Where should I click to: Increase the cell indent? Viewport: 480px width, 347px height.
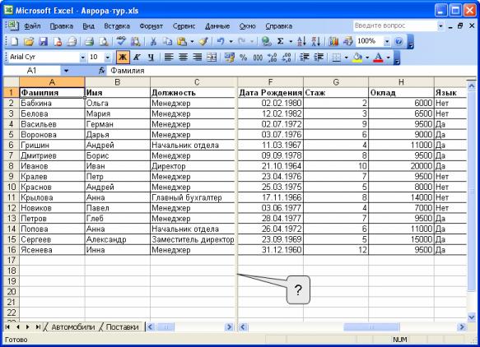(319, 58)
